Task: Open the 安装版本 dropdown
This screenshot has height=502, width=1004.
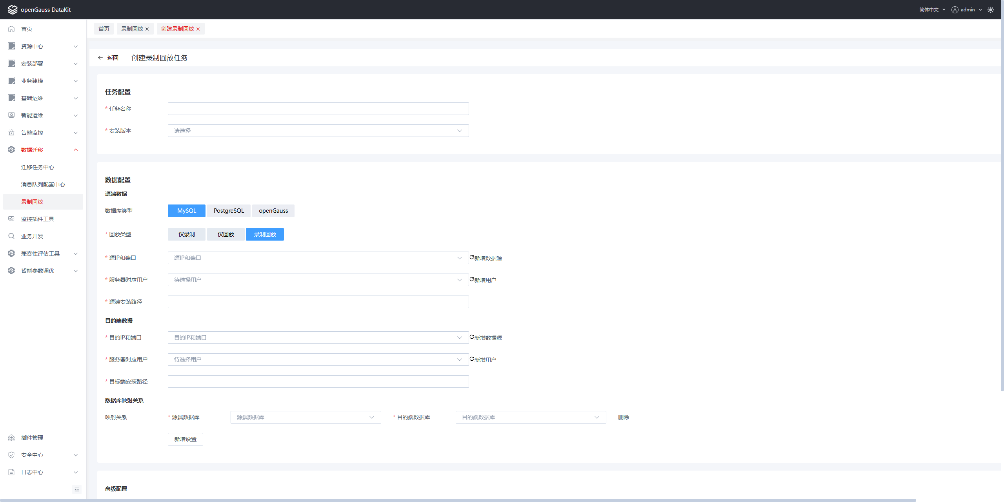Action: point(318,131)
